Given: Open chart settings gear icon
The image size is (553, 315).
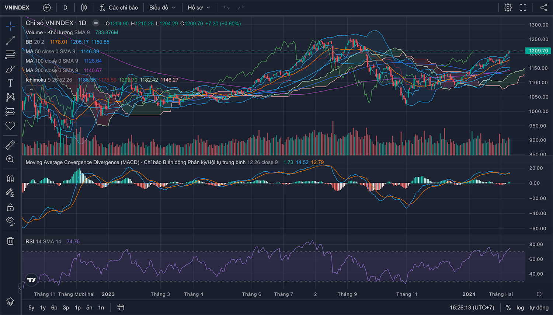Looking at the screenshot, I should tap(508, 8).
